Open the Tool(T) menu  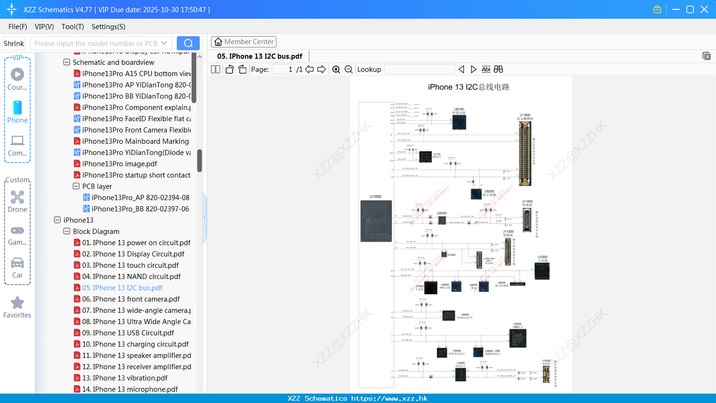click(x=73, y=26)
